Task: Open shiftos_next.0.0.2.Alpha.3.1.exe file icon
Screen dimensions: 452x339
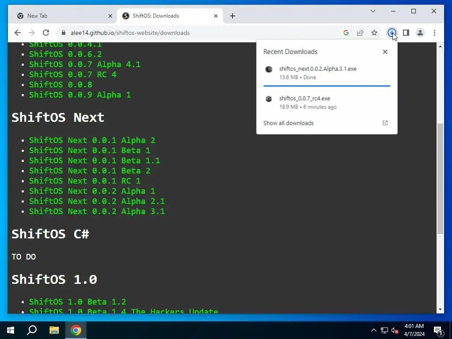Action: click(269, 69)
